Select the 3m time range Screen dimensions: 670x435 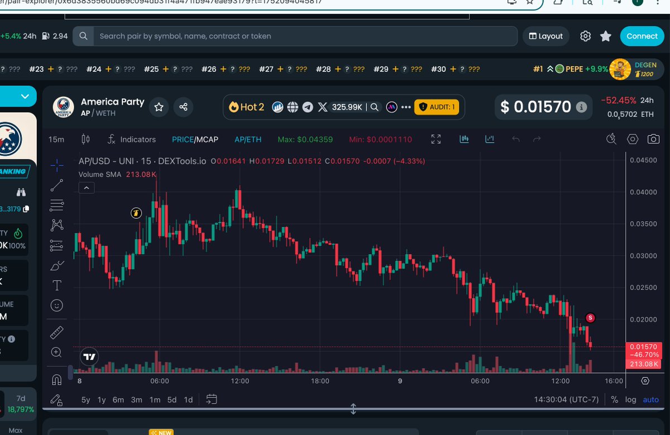click(x=137, y=400)
